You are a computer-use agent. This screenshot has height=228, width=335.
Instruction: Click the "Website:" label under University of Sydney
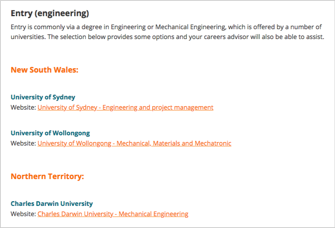pyautogui.click(x=23, y=107)
